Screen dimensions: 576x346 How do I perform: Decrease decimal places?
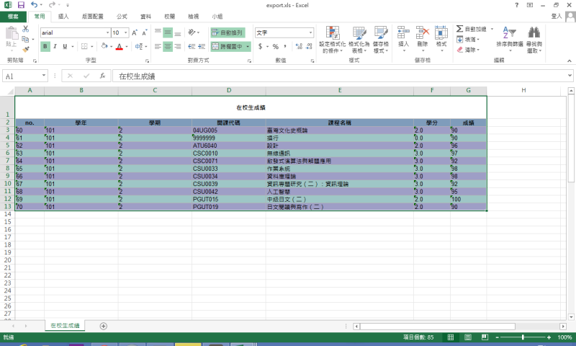[309, 46]
